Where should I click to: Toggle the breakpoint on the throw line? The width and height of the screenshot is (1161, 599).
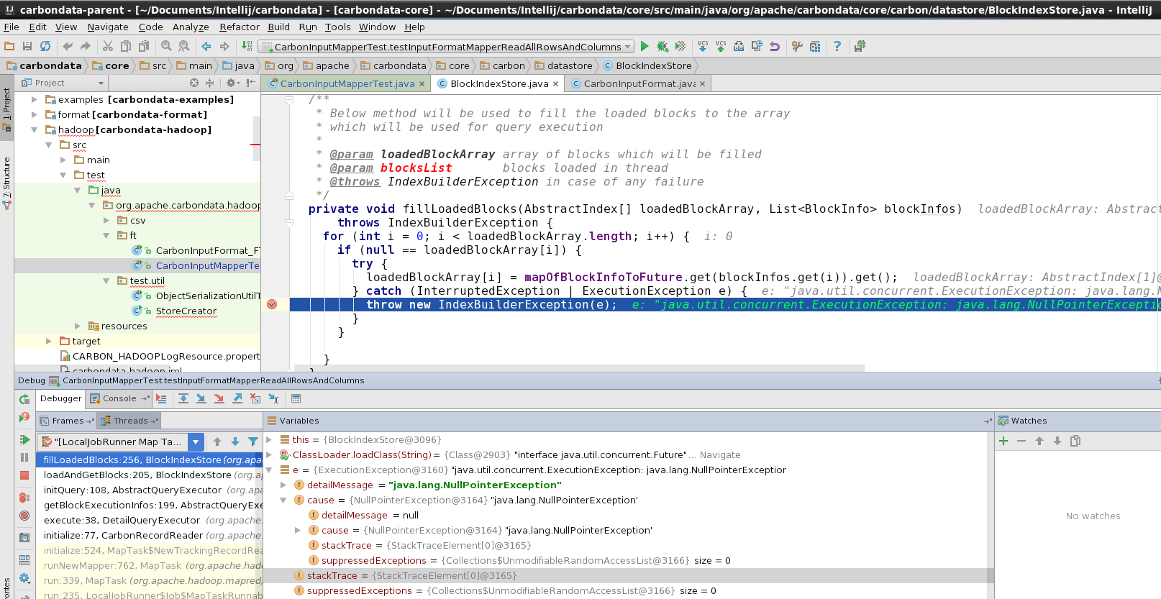272,305
